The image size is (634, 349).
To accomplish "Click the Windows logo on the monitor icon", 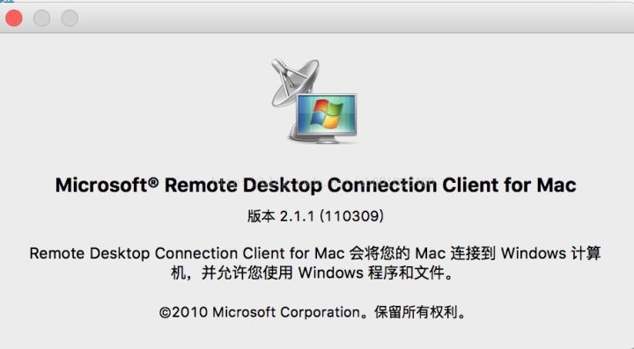I will [327, 114].
